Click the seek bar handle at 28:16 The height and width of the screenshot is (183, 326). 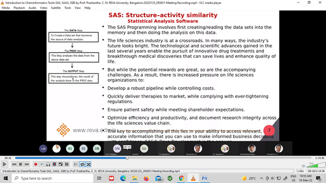[x=127, y=158]
